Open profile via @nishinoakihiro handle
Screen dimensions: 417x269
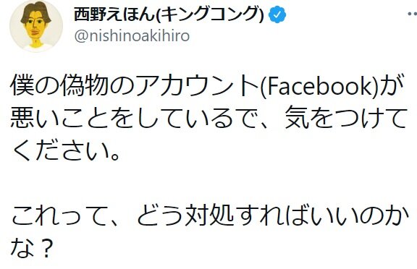(132, 36)
